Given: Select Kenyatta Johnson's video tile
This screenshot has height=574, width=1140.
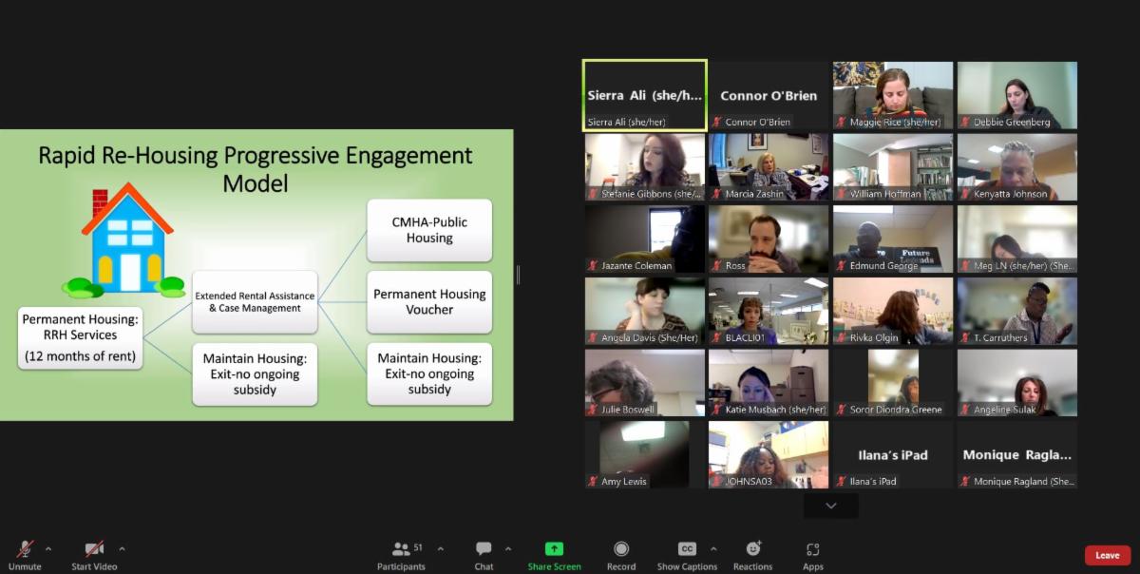Looking at the screenshot, I should [x=1017, y=167].
